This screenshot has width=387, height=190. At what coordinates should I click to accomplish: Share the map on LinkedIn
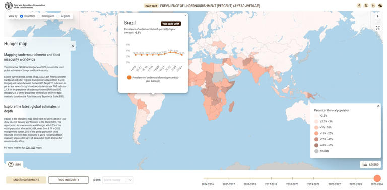coord(373,6)
